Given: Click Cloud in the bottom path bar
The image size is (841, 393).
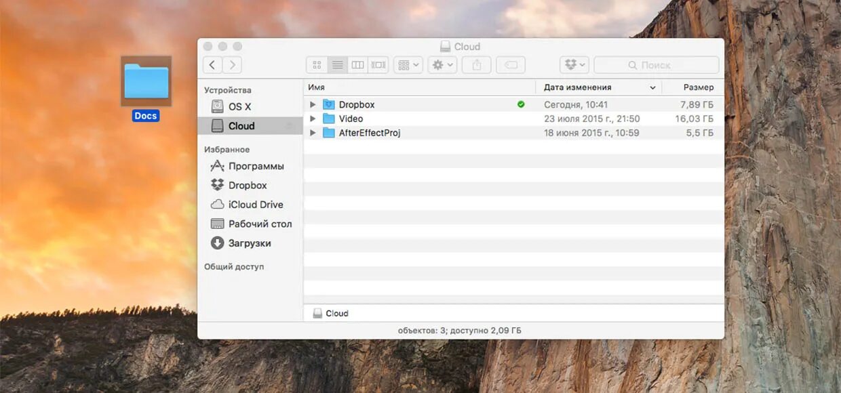Looking at the screenshot, I should coord(330,313).
